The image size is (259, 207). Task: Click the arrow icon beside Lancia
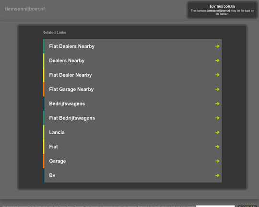[x=217, y=132]
